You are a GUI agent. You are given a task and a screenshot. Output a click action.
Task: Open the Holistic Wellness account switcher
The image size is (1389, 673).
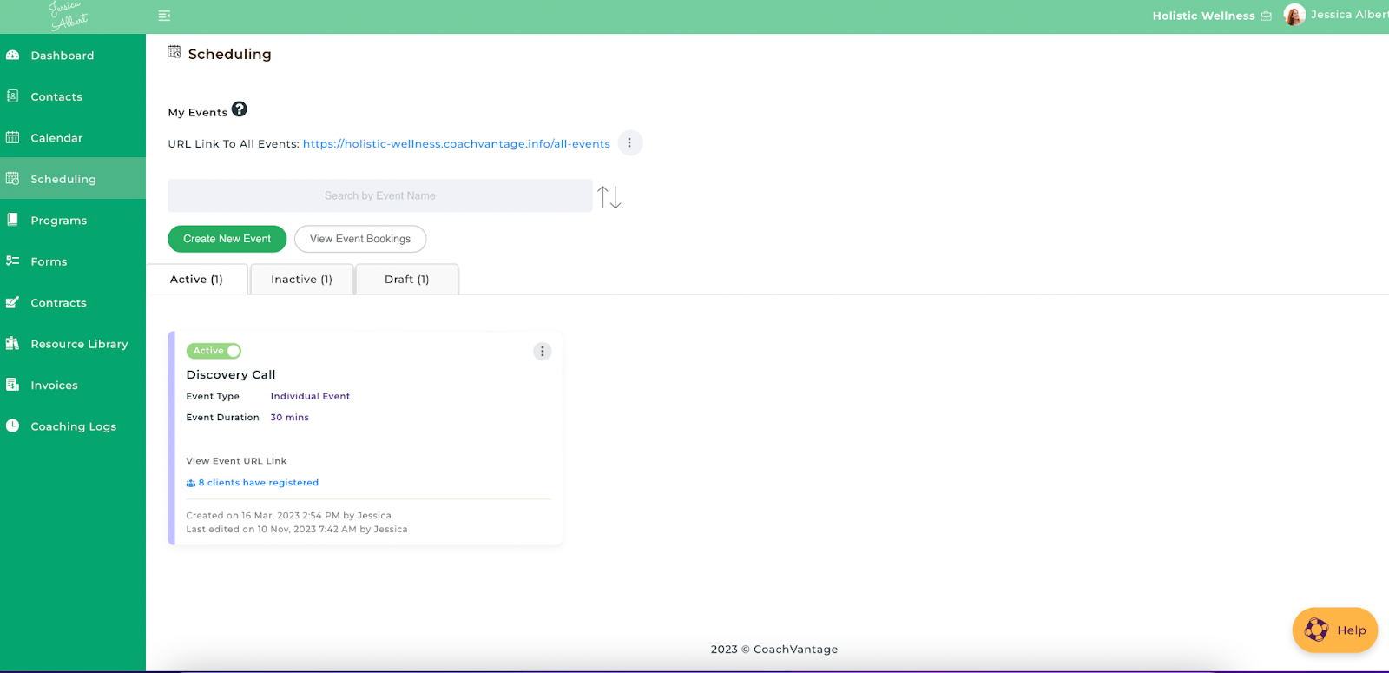(x=1211, y=16)
